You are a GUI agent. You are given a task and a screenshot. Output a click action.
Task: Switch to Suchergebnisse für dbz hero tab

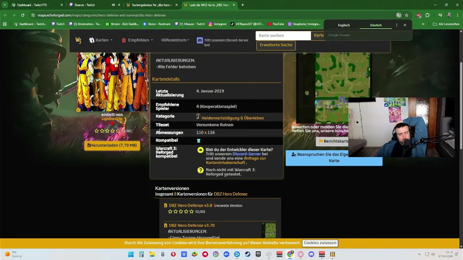tap(151, 5)
